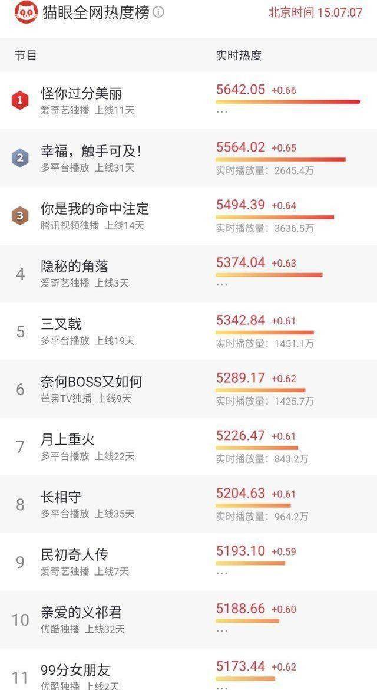Click the heat bar for 怪你过分美丽
Viewport: 377px width, 690px height.
[x=287, y=102]
